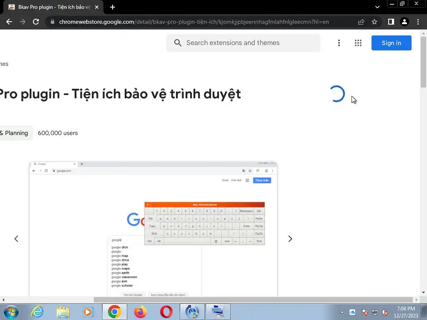Open the muted volume tray icon
427x320 pixels.
385,312
